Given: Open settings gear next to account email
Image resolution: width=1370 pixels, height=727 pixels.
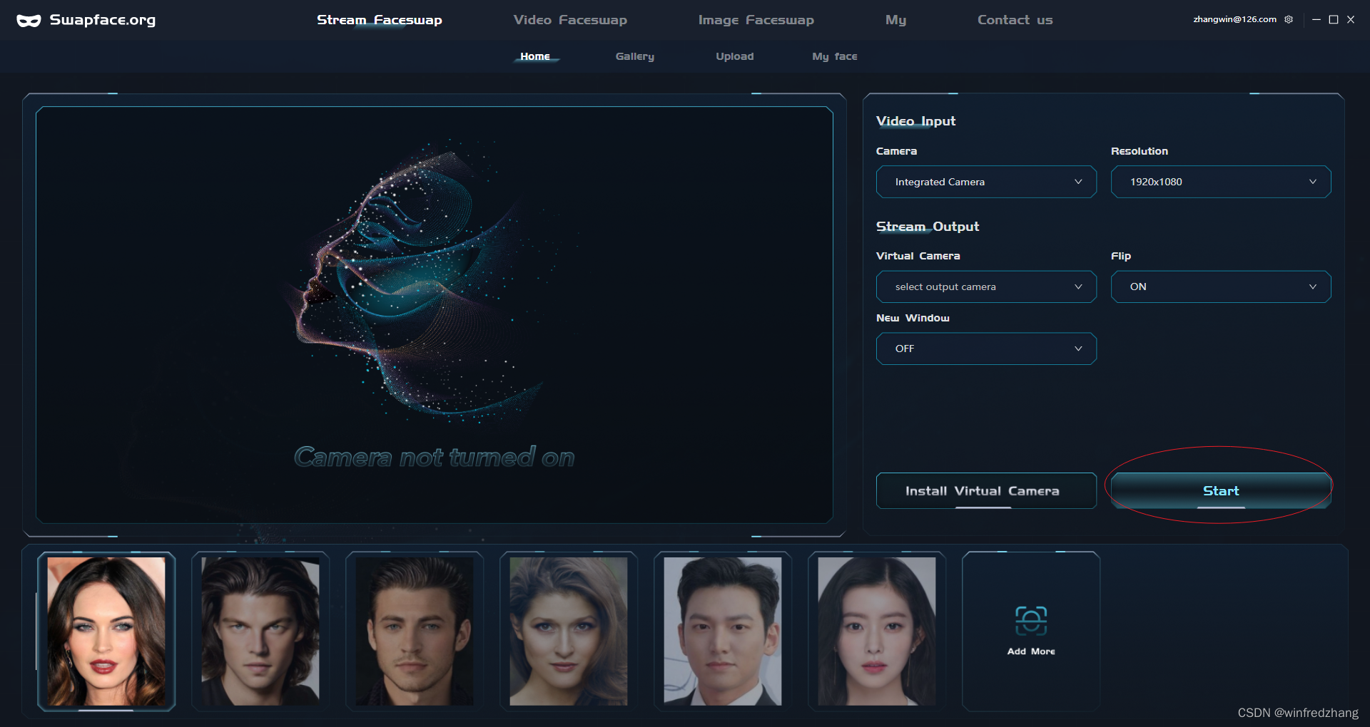Looking at the screenshot, I should tap(1289, 19).
